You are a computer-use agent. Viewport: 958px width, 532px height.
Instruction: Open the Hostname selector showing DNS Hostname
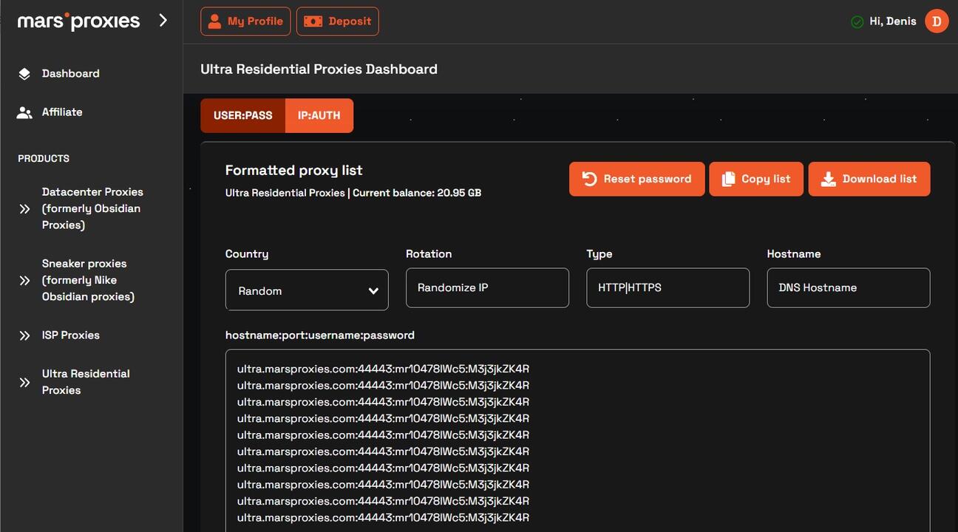(x=848, y=288)
